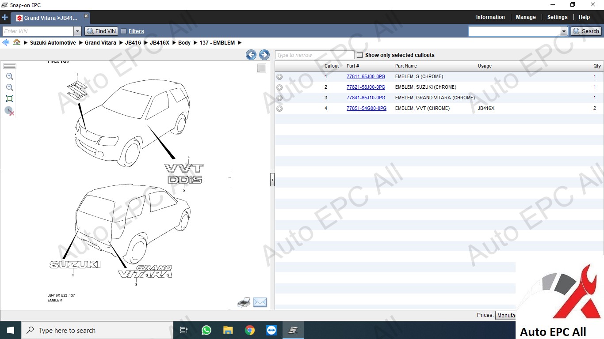The width and height of the screenshot is (604, 339).
Task: Open the Prices dropdown
Action: pyautogui.click(x=505, y=315)
